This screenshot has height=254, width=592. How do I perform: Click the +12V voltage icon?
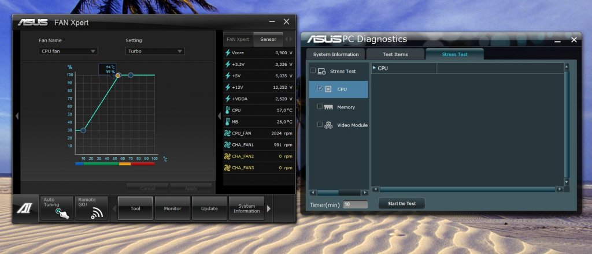pos(227,87)
